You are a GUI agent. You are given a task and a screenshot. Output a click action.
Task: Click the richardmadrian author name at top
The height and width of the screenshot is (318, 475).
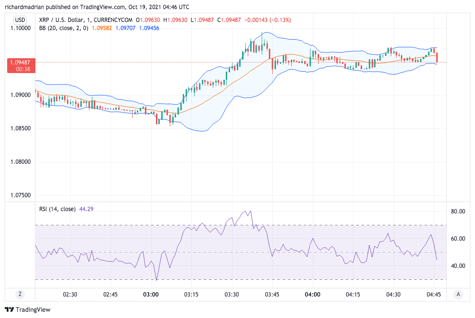(25, 7)
